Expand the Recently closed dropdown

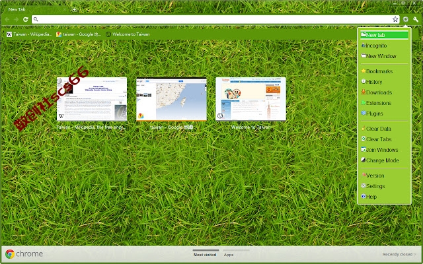pos(399,254)
